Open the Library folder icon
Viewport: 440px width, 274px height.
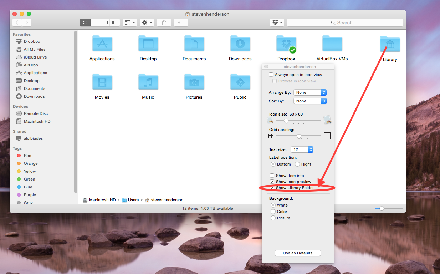pos(390,44)
